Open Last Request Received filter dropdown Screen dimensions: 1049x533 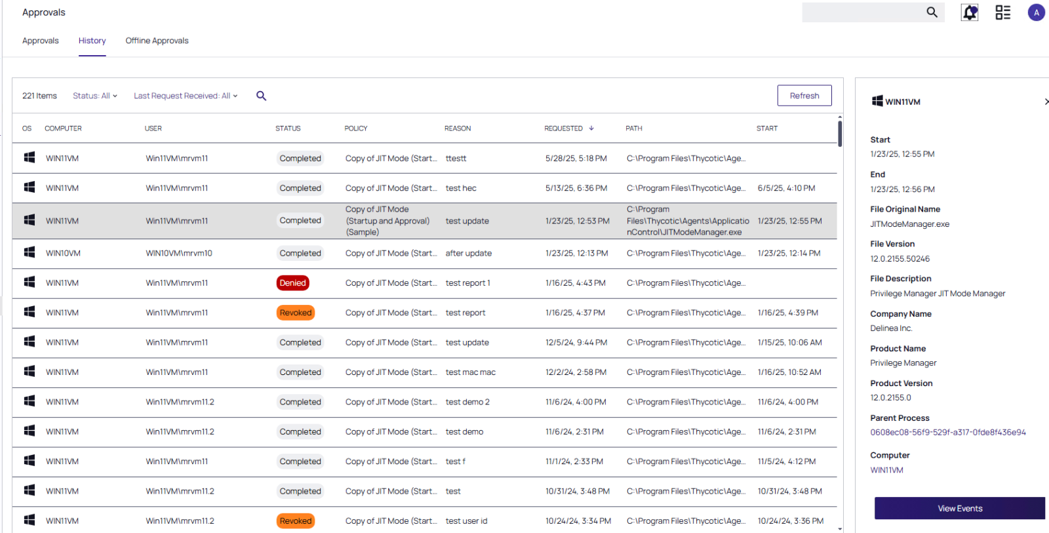click(x=186, y=96)
